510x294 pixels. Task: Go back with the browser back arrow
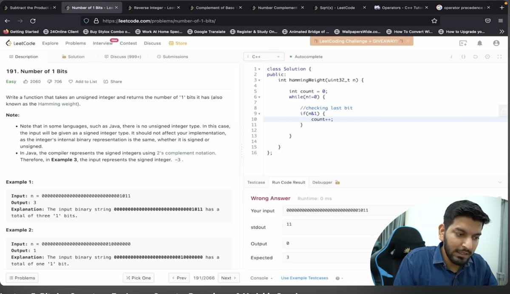click(7, 21)
